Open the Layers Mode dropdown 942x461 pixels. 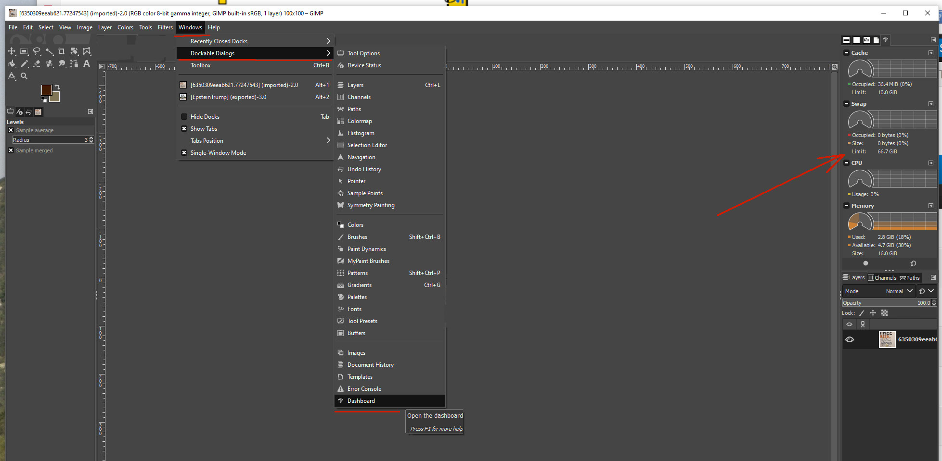coord(879,291)
